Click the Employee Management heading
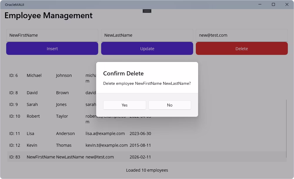Image resolution: width=294 pixels, height=179 pixels. pyautogui.click(x=48, y=15)
